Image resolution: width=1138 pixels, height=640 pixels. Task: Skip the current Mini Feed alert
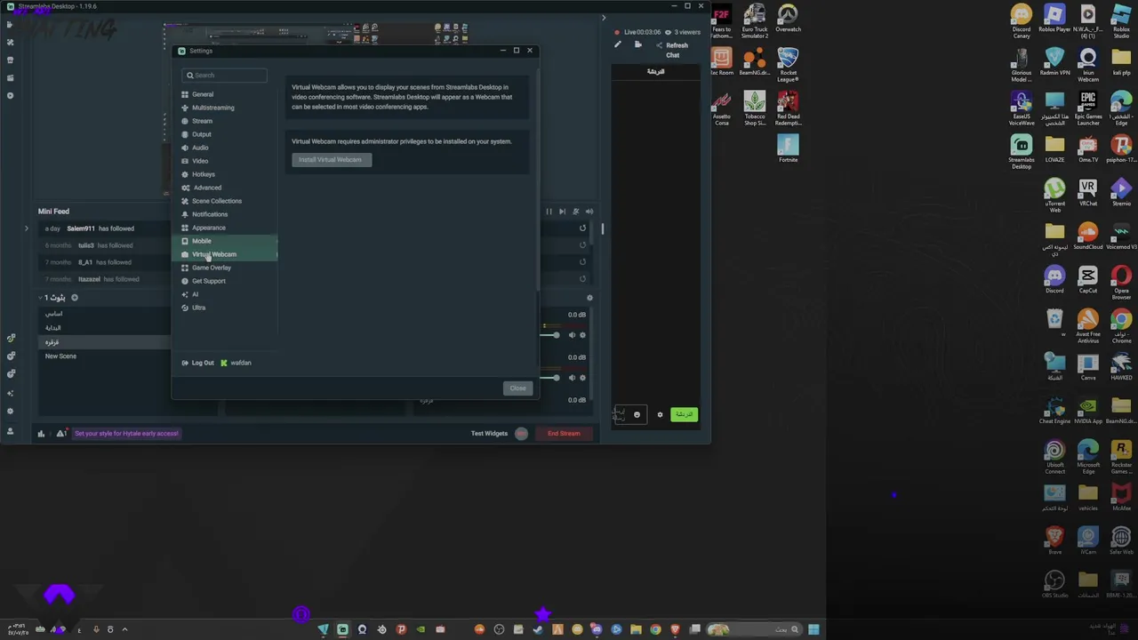coord(562,212)
